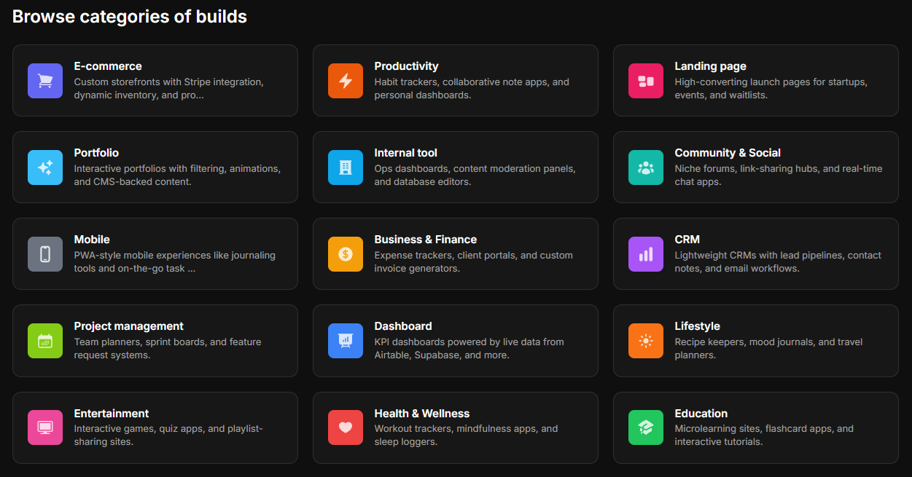This screenshot has height=477, width=912.
Task: Click the Community & Social people icon
Action: 646,167
